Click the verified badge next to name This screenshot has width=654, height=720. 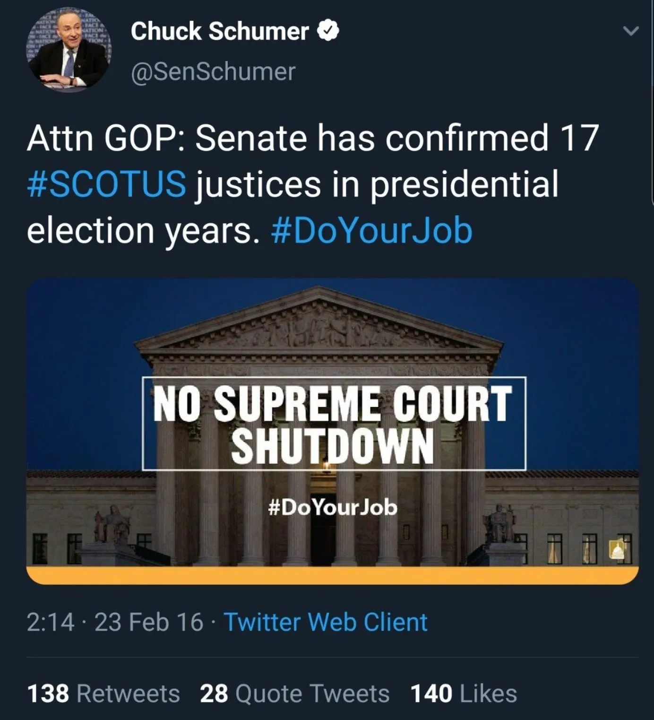coord(328,31)
